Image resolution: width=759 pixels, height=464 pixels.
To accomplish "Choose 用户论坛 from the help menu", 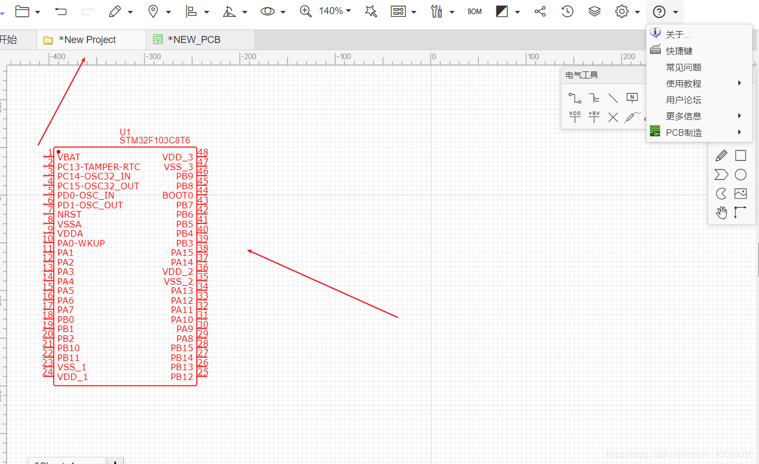I will (684, 100).
